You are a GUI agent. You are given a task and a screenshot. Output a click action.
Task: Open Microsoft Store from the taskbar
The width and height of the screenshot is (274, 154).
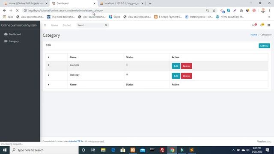point(123,150)
